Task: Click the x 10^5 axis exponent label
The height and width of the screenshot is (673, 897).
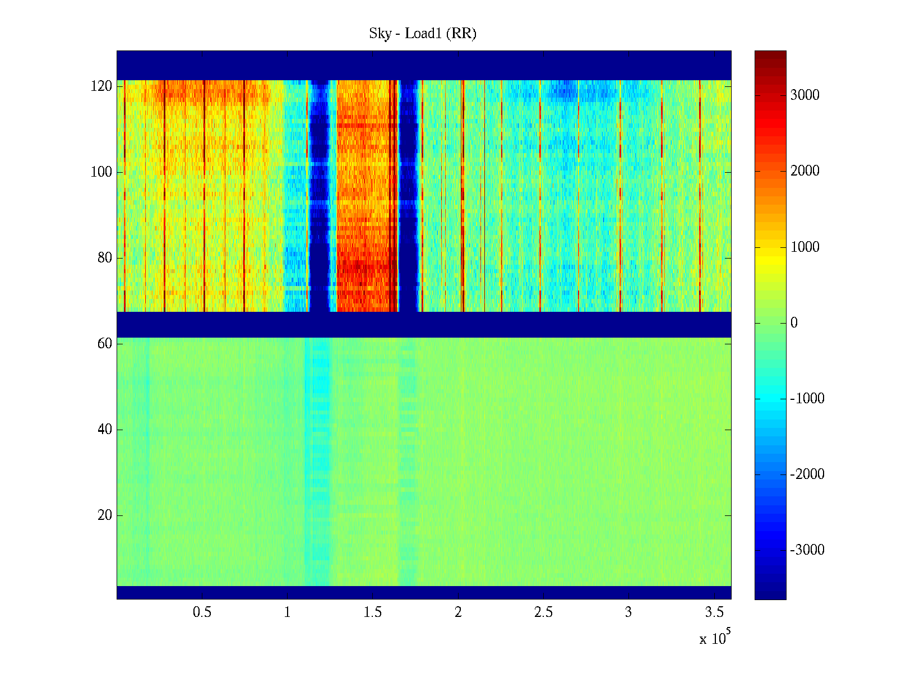Action: pyautogui.click(x=714, y=638)
